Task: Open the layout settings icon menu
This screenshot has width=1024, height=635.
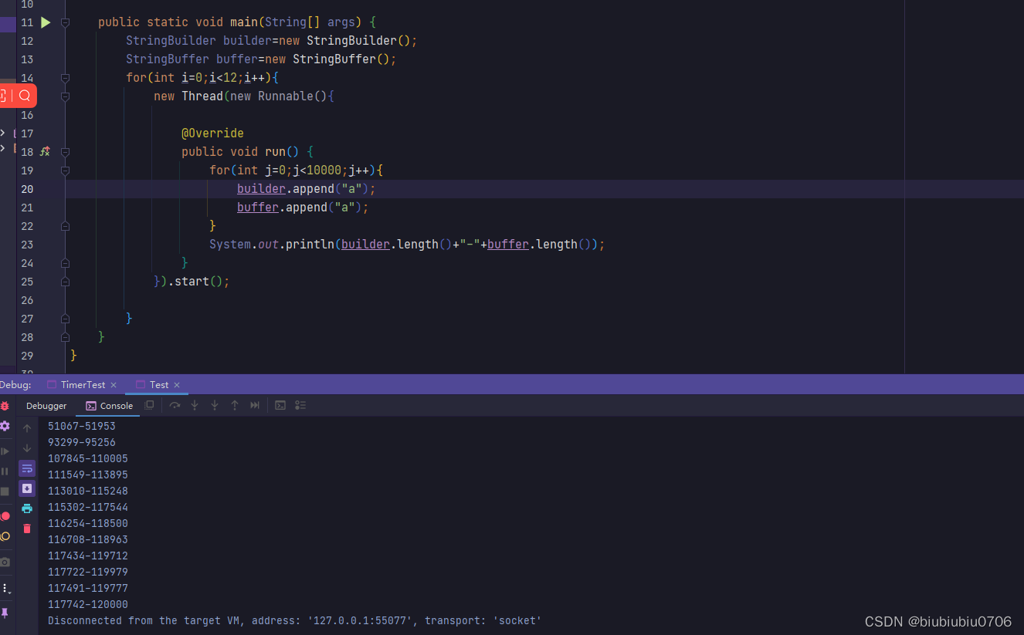Action: [x=300, y=405]
